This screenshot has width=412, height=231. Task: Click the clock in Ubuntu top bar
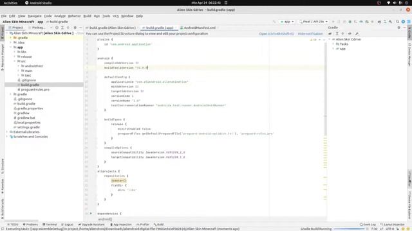(206, 3)
